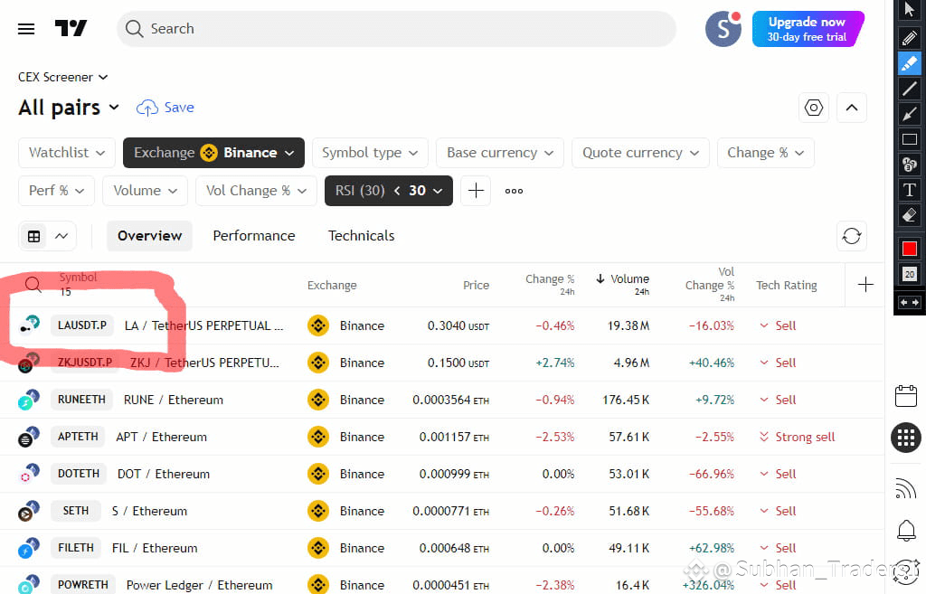Select the highlighter marker tool

coord(910,62)
